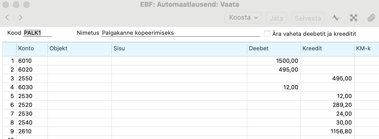Click the Nimetus field Palgakanne kopeerimiseks
Screen dimensions: 379x139
(181, 33)
